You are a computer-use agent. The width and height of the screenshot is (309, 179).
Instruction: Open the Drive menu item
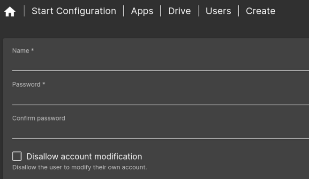(179, 11)
